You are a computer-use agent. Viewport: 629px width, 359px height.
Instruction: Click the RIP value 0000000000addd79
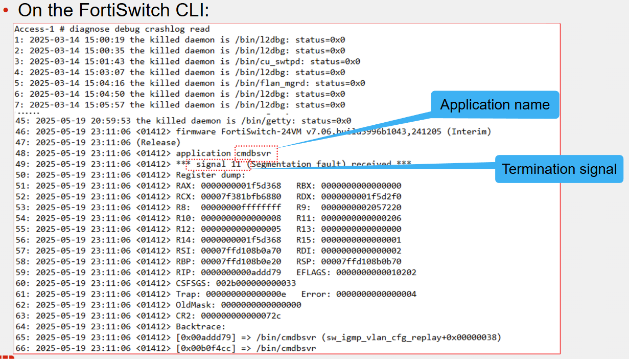click(x=241, y=273)
